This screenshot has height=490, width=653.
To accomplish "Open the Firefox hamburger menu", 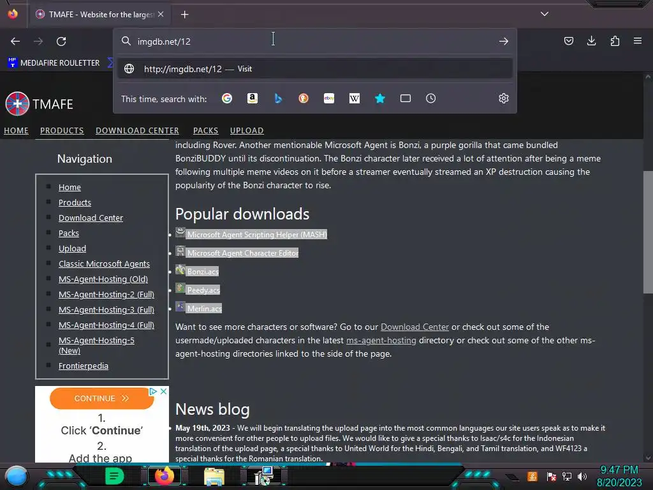I will click(x=638, y=41).
